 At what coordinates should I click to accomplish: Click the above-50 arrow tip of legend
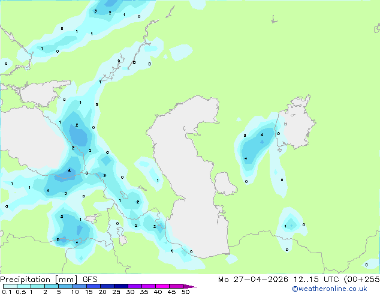click(190, 286)
